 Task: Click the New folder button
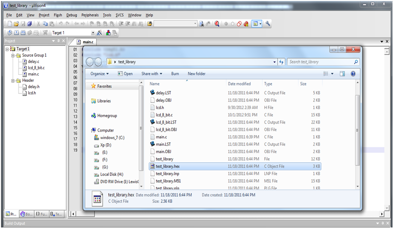tap(197, 74)
